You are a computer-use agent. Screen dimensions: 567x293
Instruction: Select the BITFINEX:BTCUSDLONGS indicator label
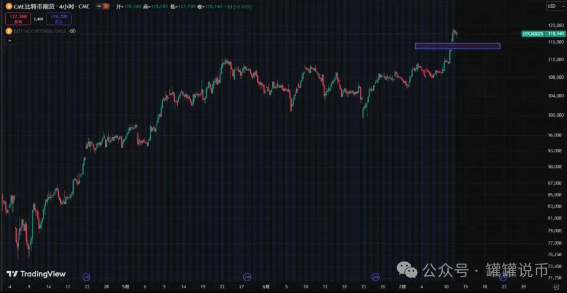pyautogui.click(x=40, y=31)
